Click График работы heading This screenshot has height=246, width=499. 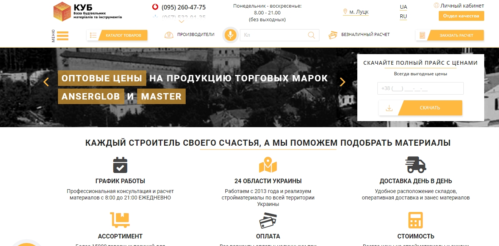[x=120, y=181]
